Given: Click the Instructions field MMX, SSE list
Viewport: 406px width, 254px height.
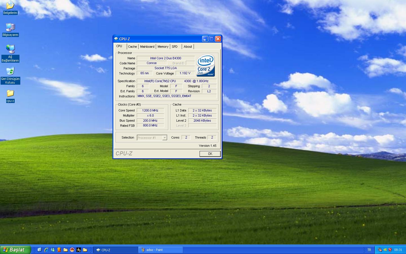Looking at the screenshot, I should (x=176, y=96).
